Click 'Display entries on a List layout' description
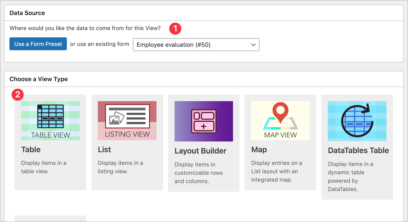Screen dimensions: 408x222 pos(276,171)
